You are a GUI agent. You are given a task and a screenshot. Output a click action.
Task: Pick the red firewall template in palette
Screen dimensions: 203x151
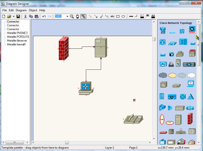[190, 119]
